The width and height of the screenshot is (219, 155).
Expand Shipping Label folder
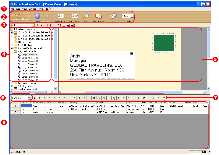click(12, 86)
